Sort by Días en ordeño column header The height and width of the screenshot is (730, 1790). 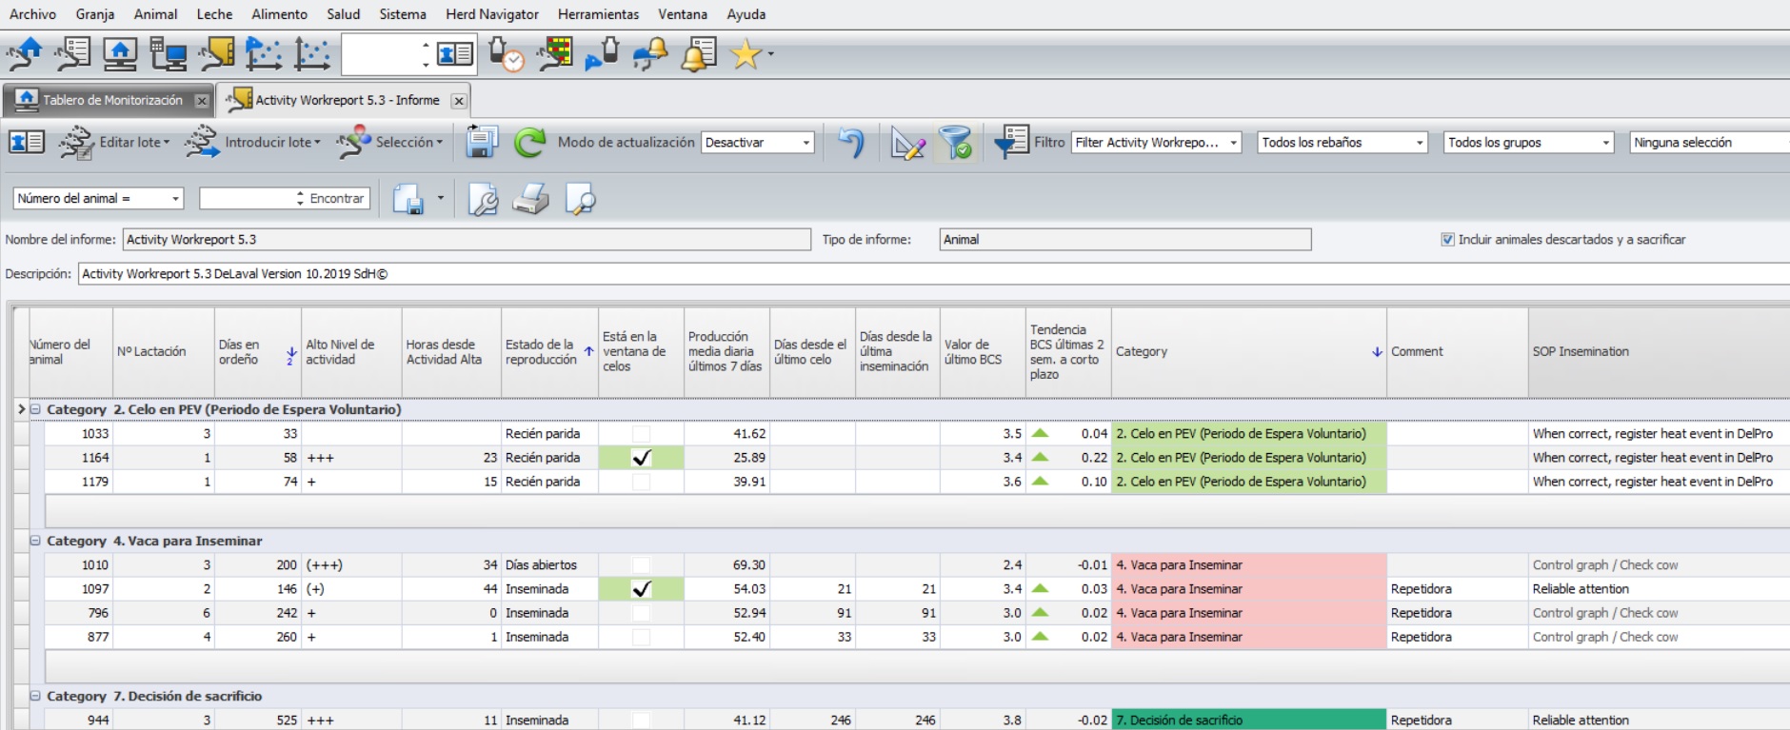pyautogui.click(x=257, y=352)
